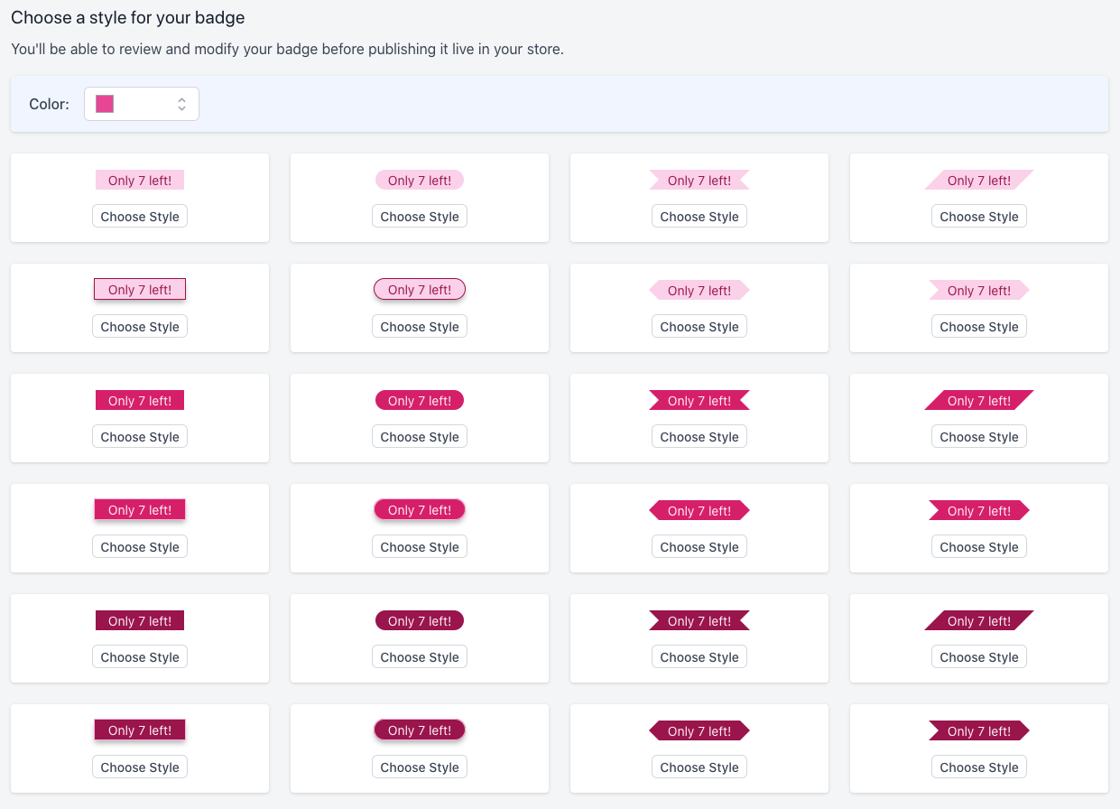
Task: Click the up-down arrows in Color selector
Action: tap(181, 104)
